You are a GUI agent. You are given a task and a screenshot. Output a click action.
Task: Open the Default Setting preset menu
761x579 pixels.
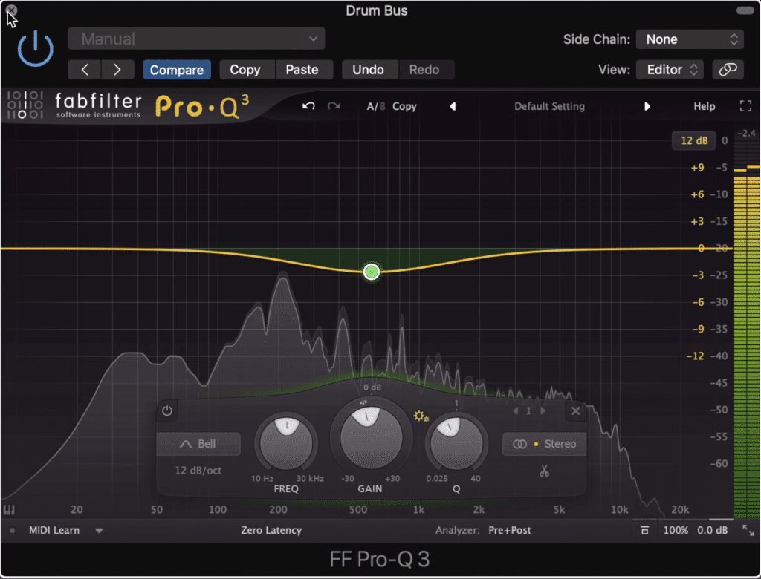549,106
